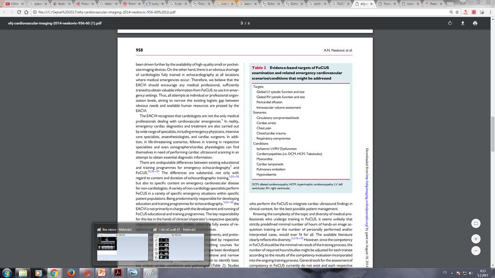Switch the CS keyboard language indicator
The image size is (495, 278).
point(445,272)
